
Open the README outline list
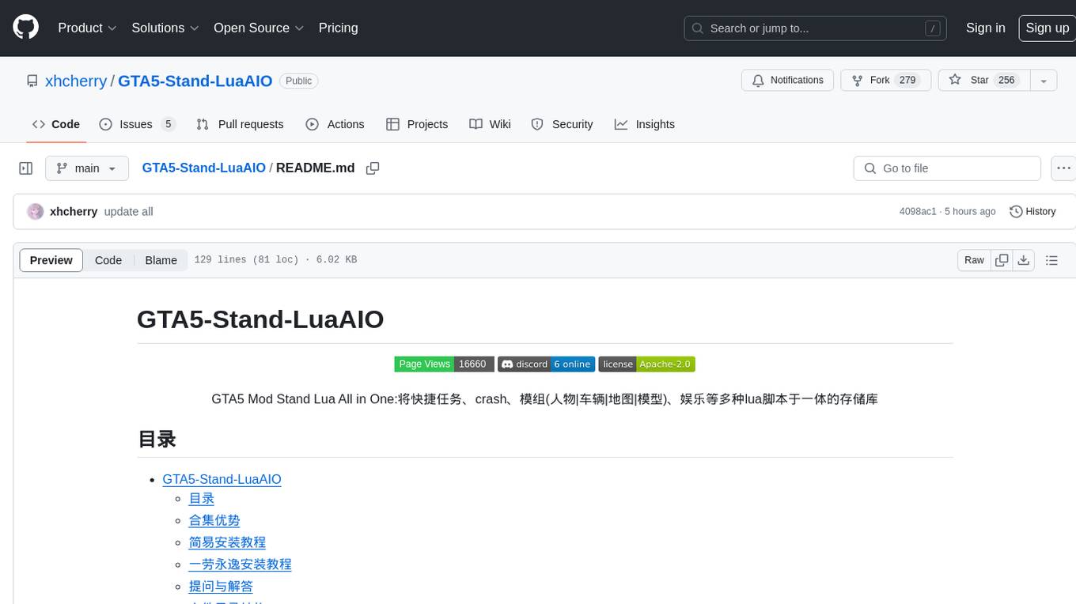point(1051,260)
